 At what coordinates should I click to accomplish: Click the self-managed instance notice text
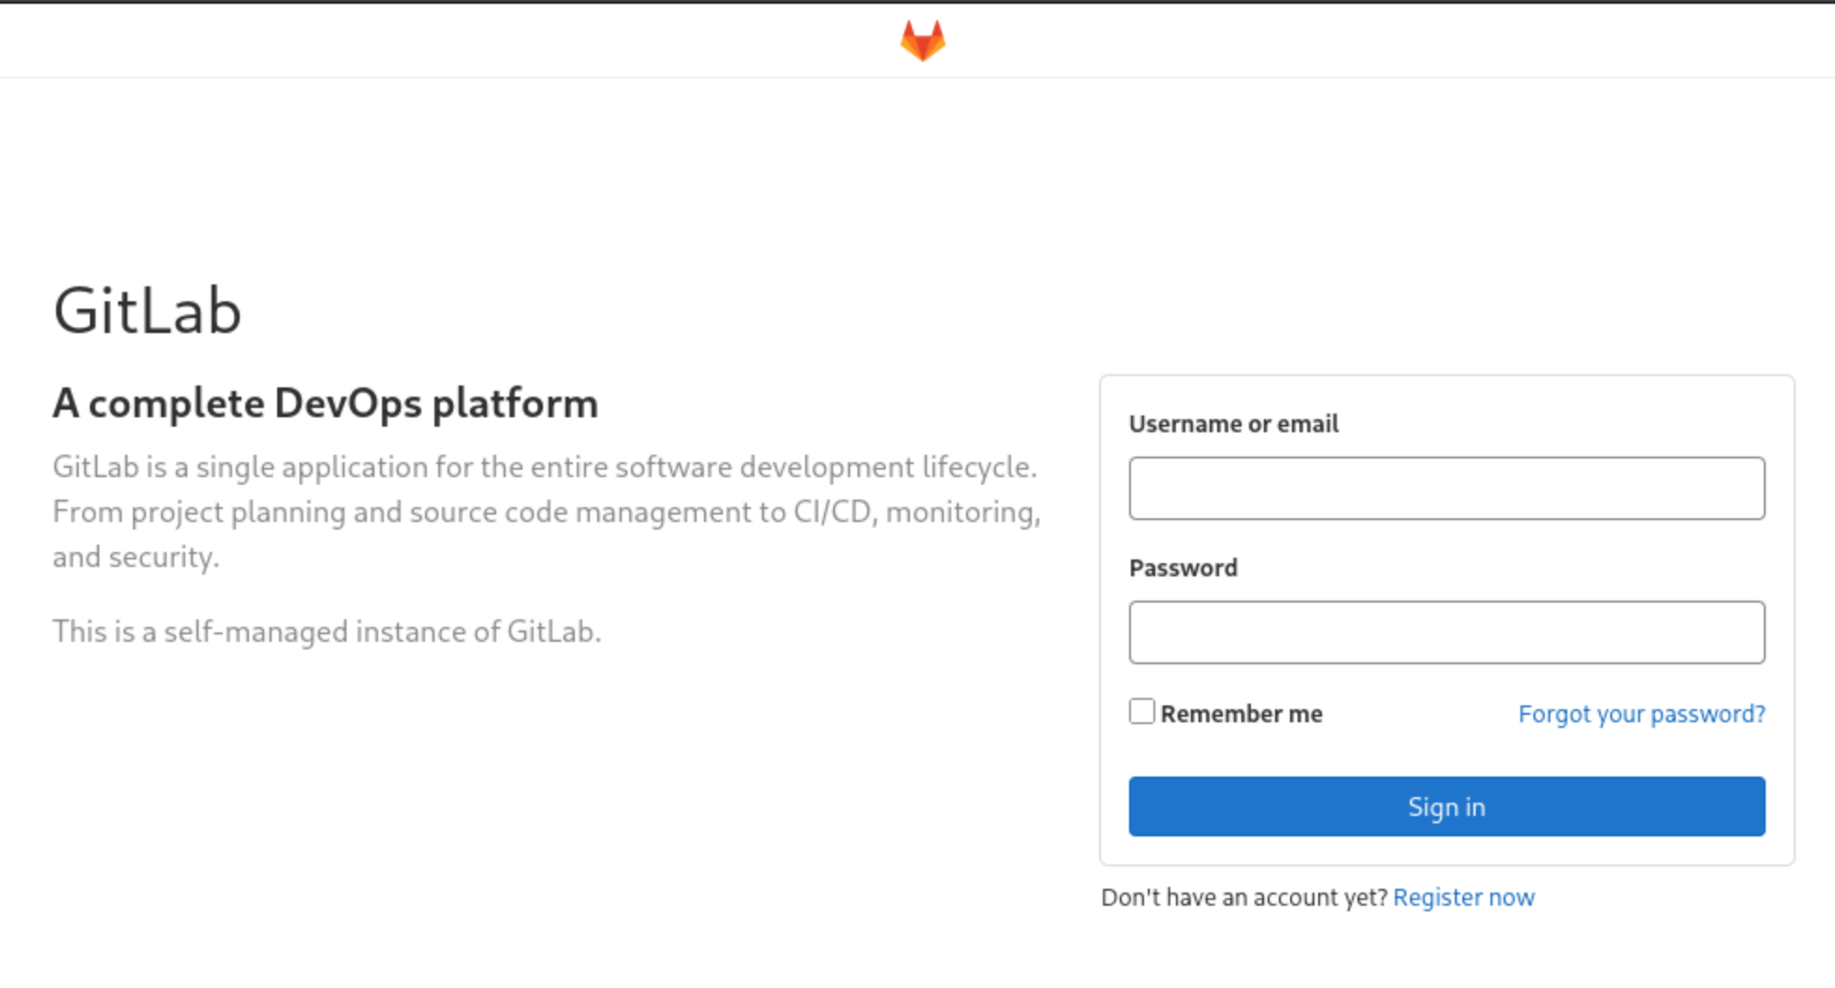pos(327,632)
